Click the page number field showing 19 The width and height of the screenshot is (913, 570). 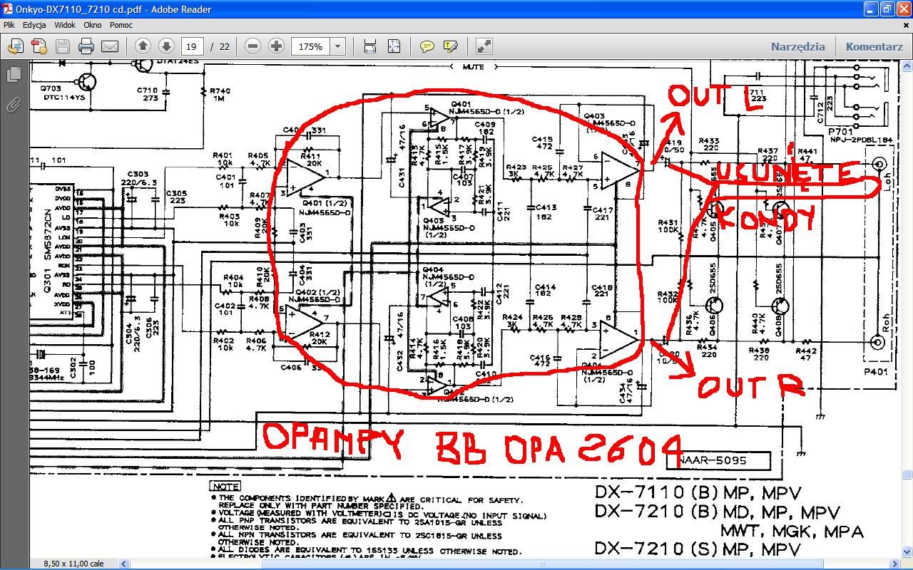(x=193, y=46)
